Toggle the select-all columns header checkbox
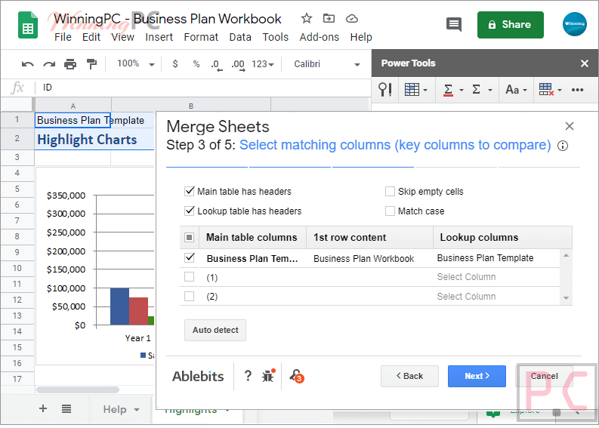The width and height of the screenshot is (599, 428). point(189,238)
